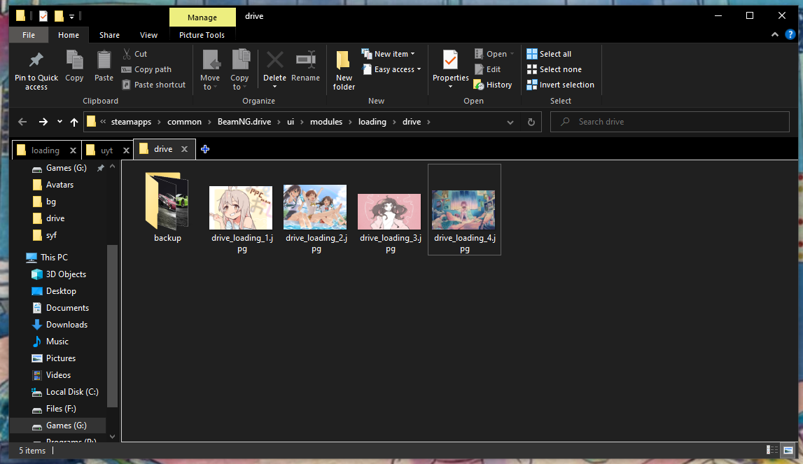Switch to details view layout
This screenshot has width=803, height=464.
(771, 450)
